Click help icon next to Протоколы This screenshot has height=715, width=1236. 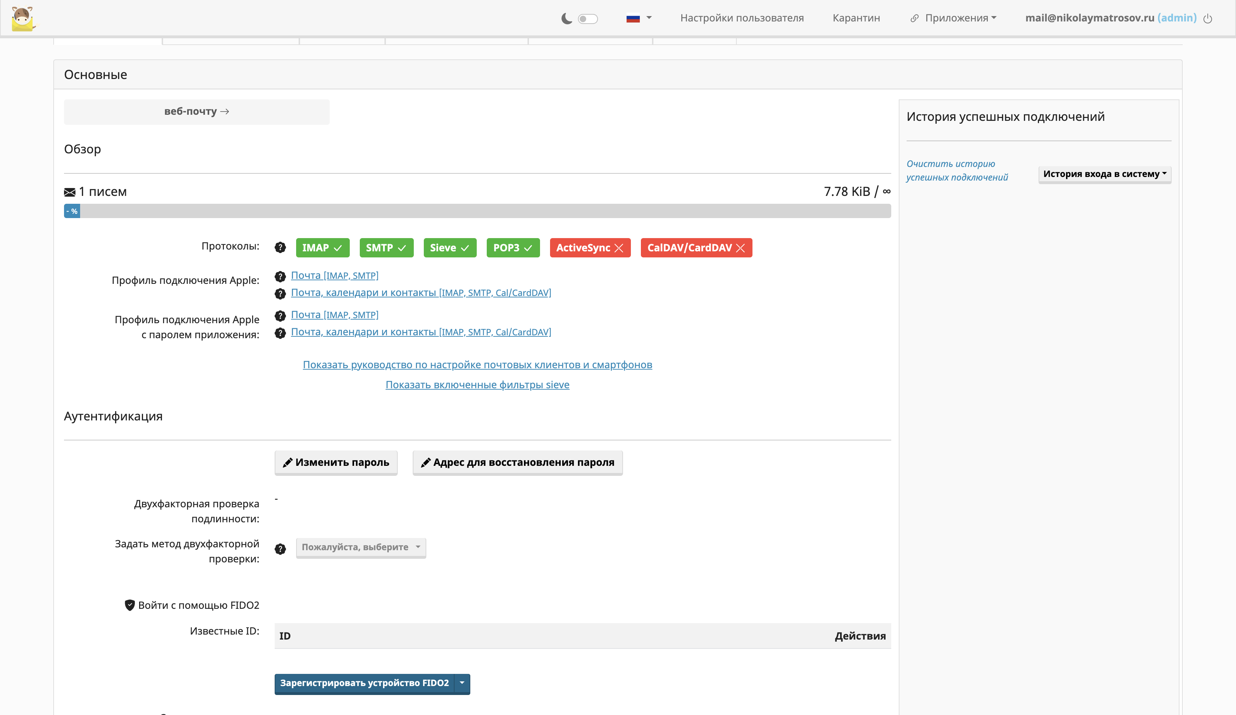tap(280, 248)
